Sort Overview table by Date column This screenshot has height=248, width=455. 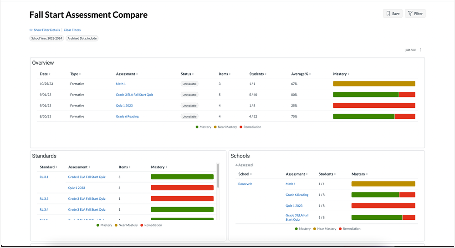45,74
